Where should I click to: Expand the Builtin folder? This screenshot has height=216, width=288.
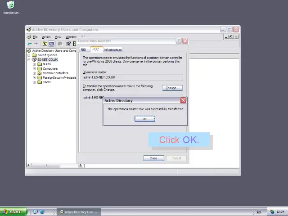click(34, 64)
